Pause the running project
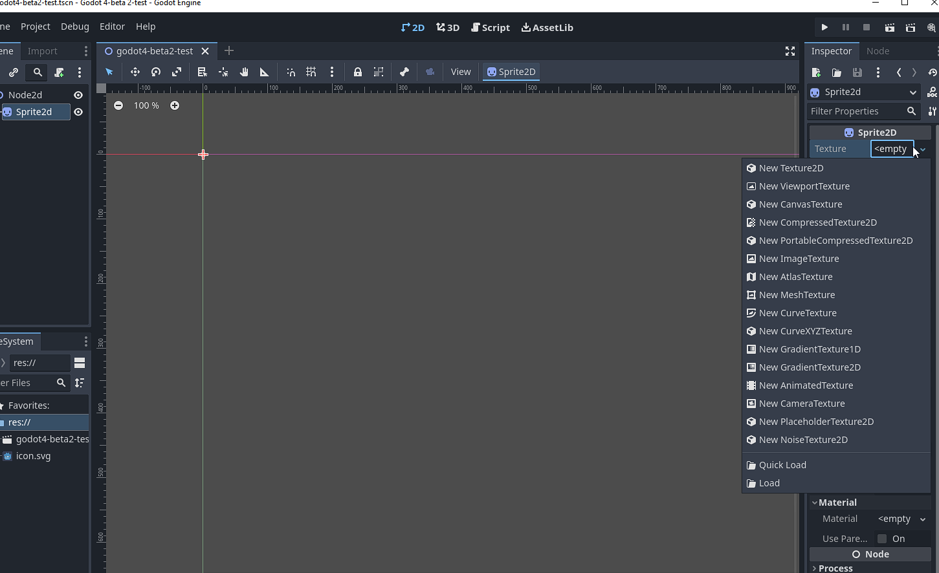This screenshot has height=573, width=939. point(845,27)
